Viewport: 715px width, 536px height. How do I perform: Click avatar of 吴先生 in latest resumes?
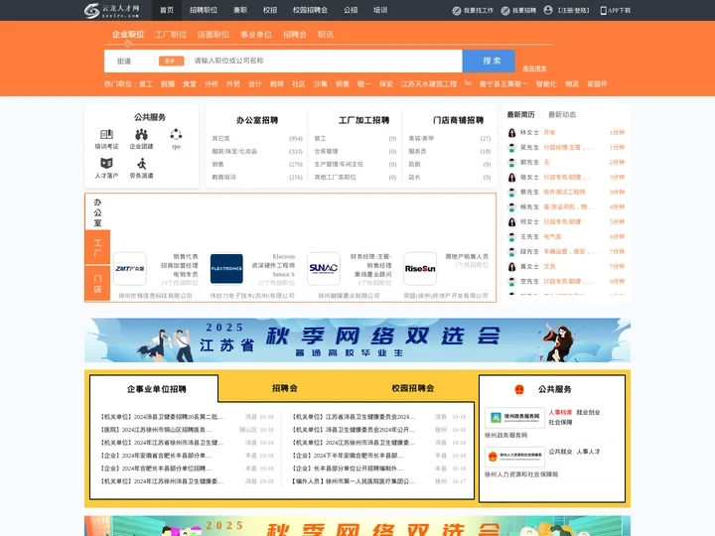coord(512,148)
